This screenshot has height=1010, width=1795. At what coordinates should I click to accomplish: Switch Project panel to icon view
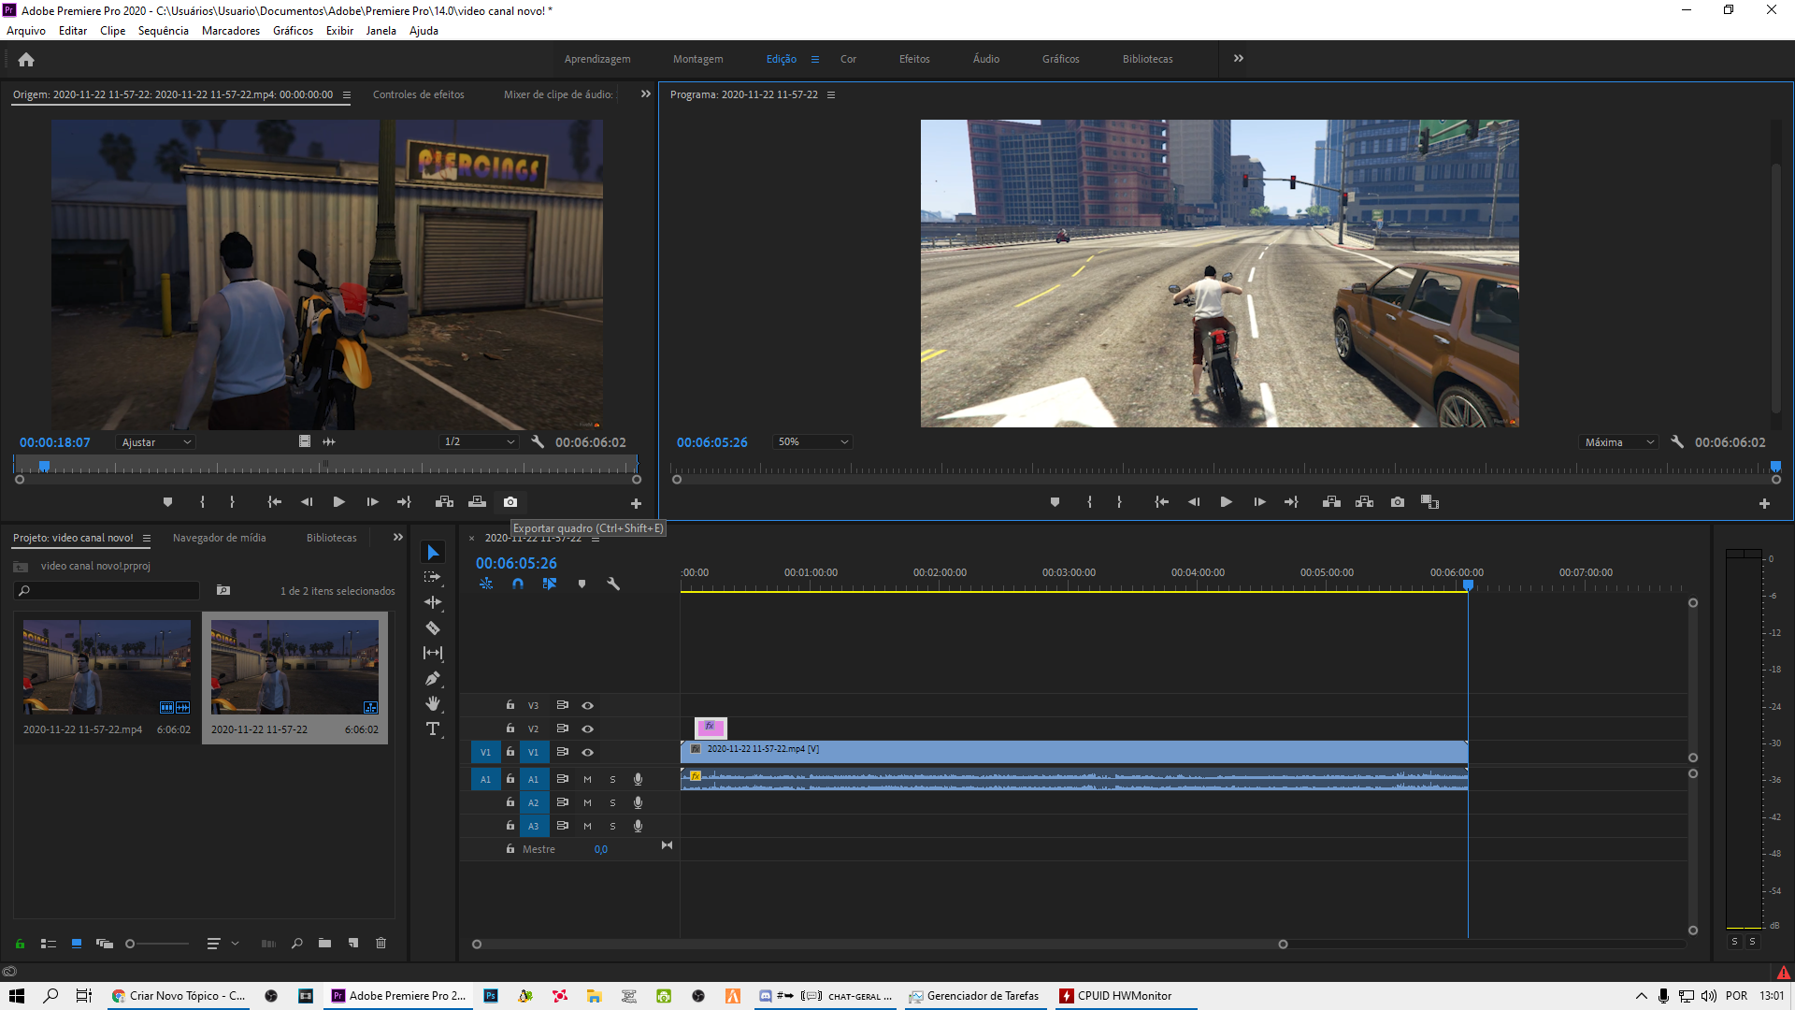pyautogui.click(x=77, y=943)
